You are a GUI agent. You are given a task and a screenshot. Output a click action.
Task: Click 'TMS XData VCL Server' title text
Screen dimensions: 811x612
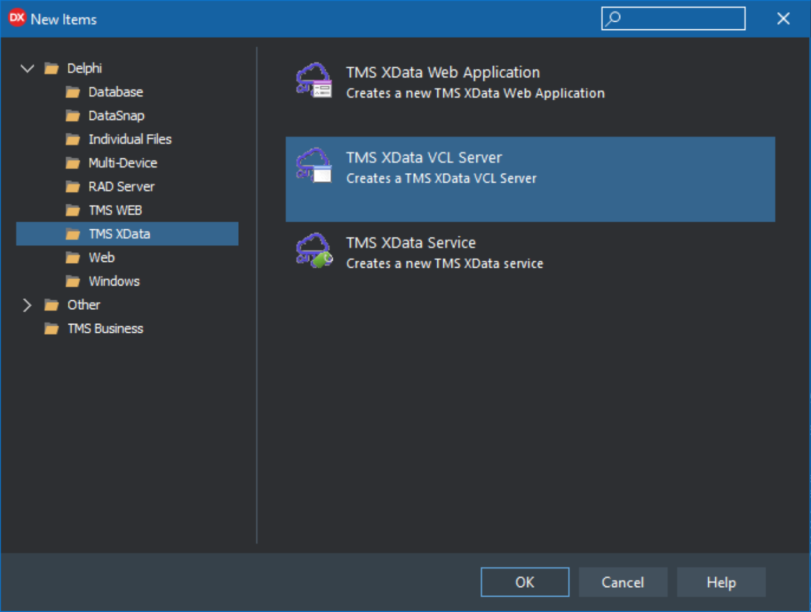coord(424,157)
